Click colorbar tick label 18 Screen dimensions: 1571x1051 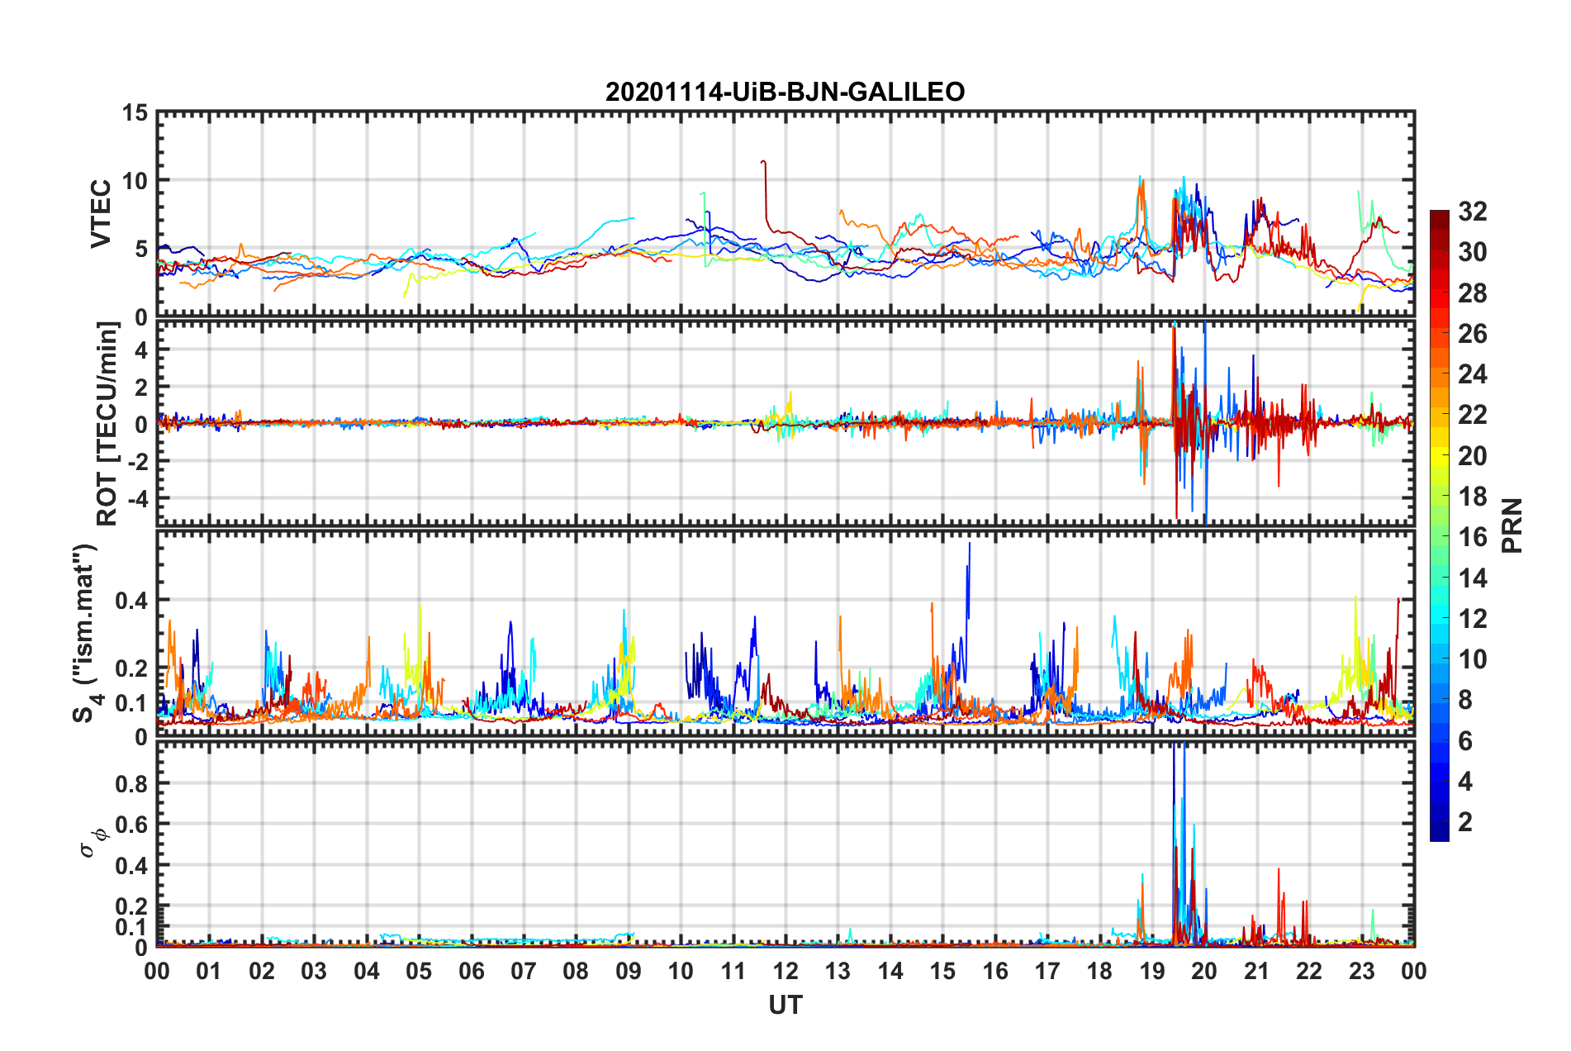pos(1472,497)
